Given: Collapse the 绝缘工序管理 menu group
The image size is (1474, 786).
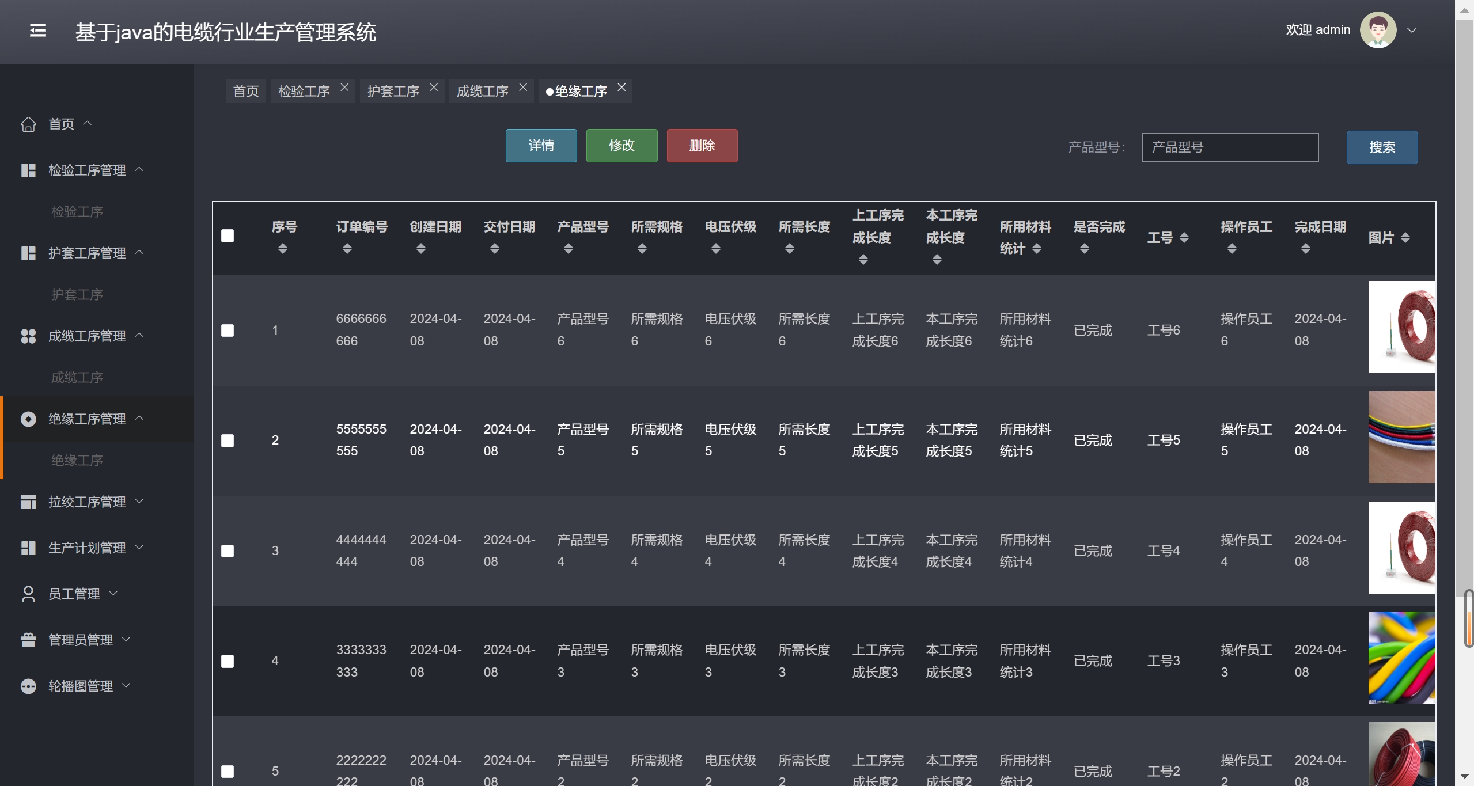Looking at the screenshot, I should (x=139, y=418).
